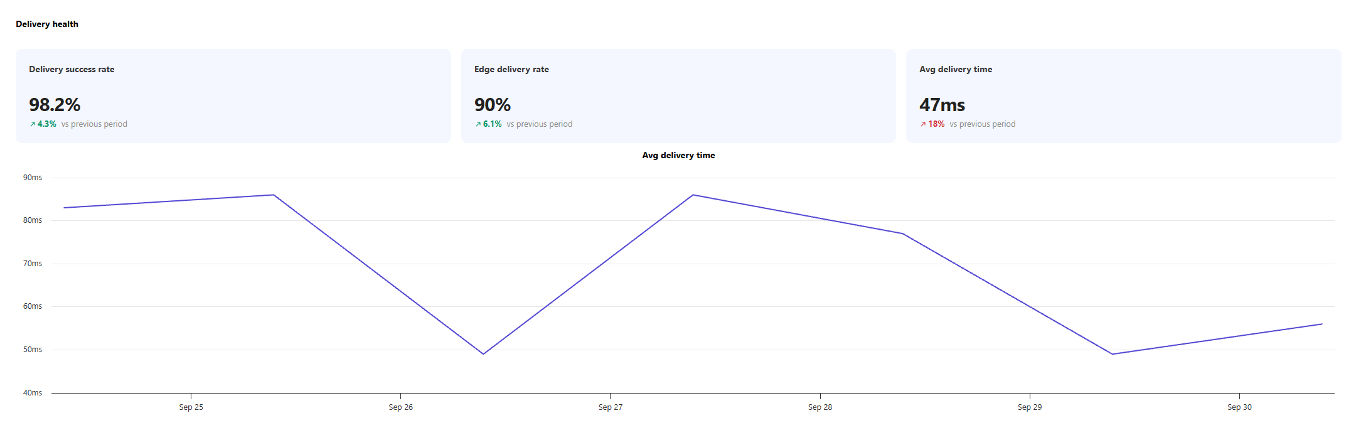
Task: Select the 90% edge delivery value
Action: click(x=493, y=105)
